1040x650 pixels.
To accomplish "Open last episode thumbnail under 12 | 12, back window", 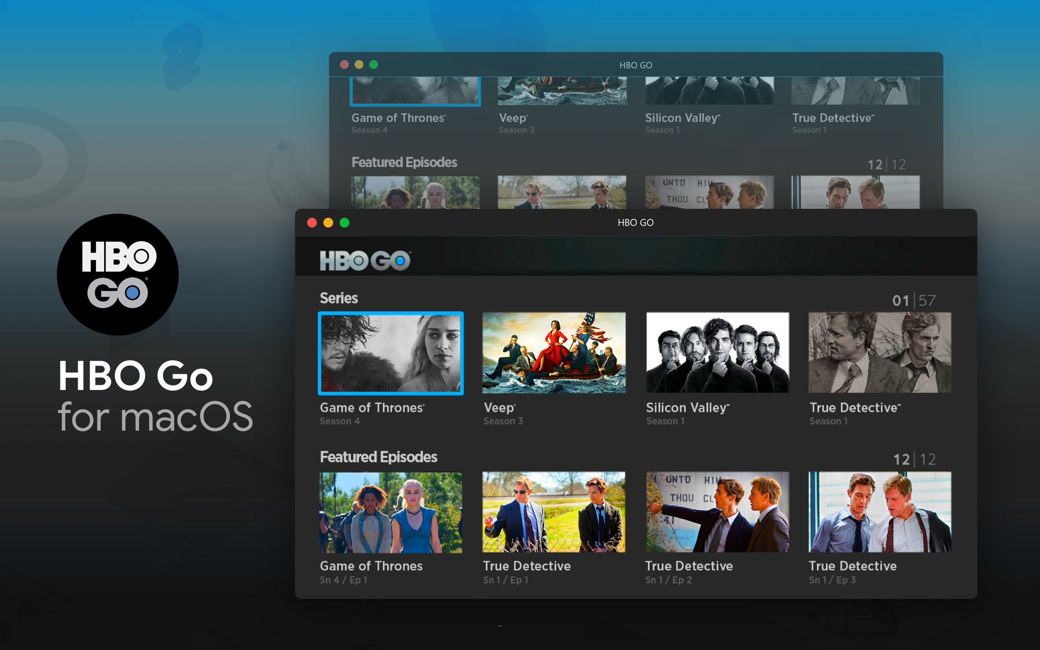I will coord(855,193).
